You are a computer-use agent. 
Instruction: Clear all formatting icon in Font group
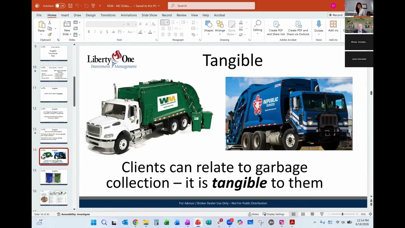tap(153, 24)
